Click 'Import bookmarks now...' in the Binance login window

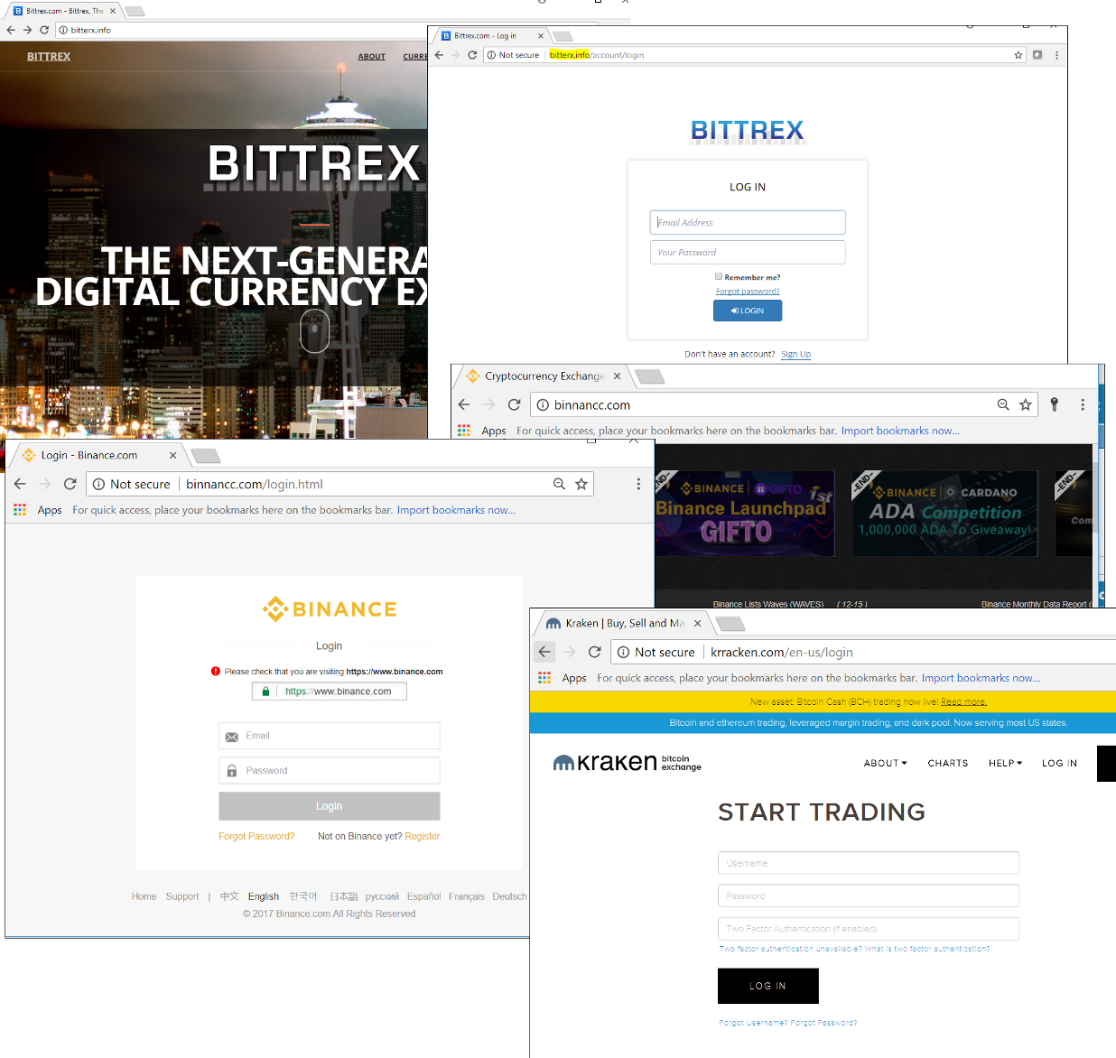click(x=456, y=510)
